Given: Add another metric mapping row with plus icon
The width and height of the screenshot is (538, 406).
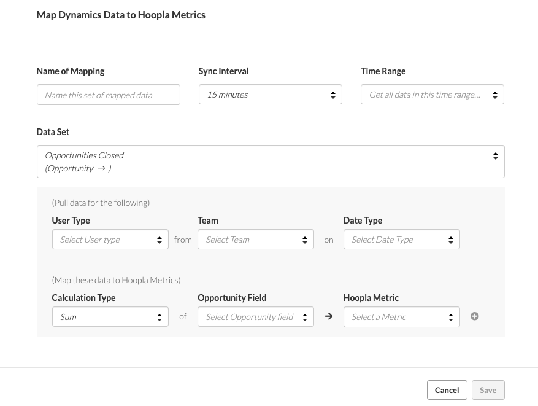Looking at the screenshot, I should point(474,316).
